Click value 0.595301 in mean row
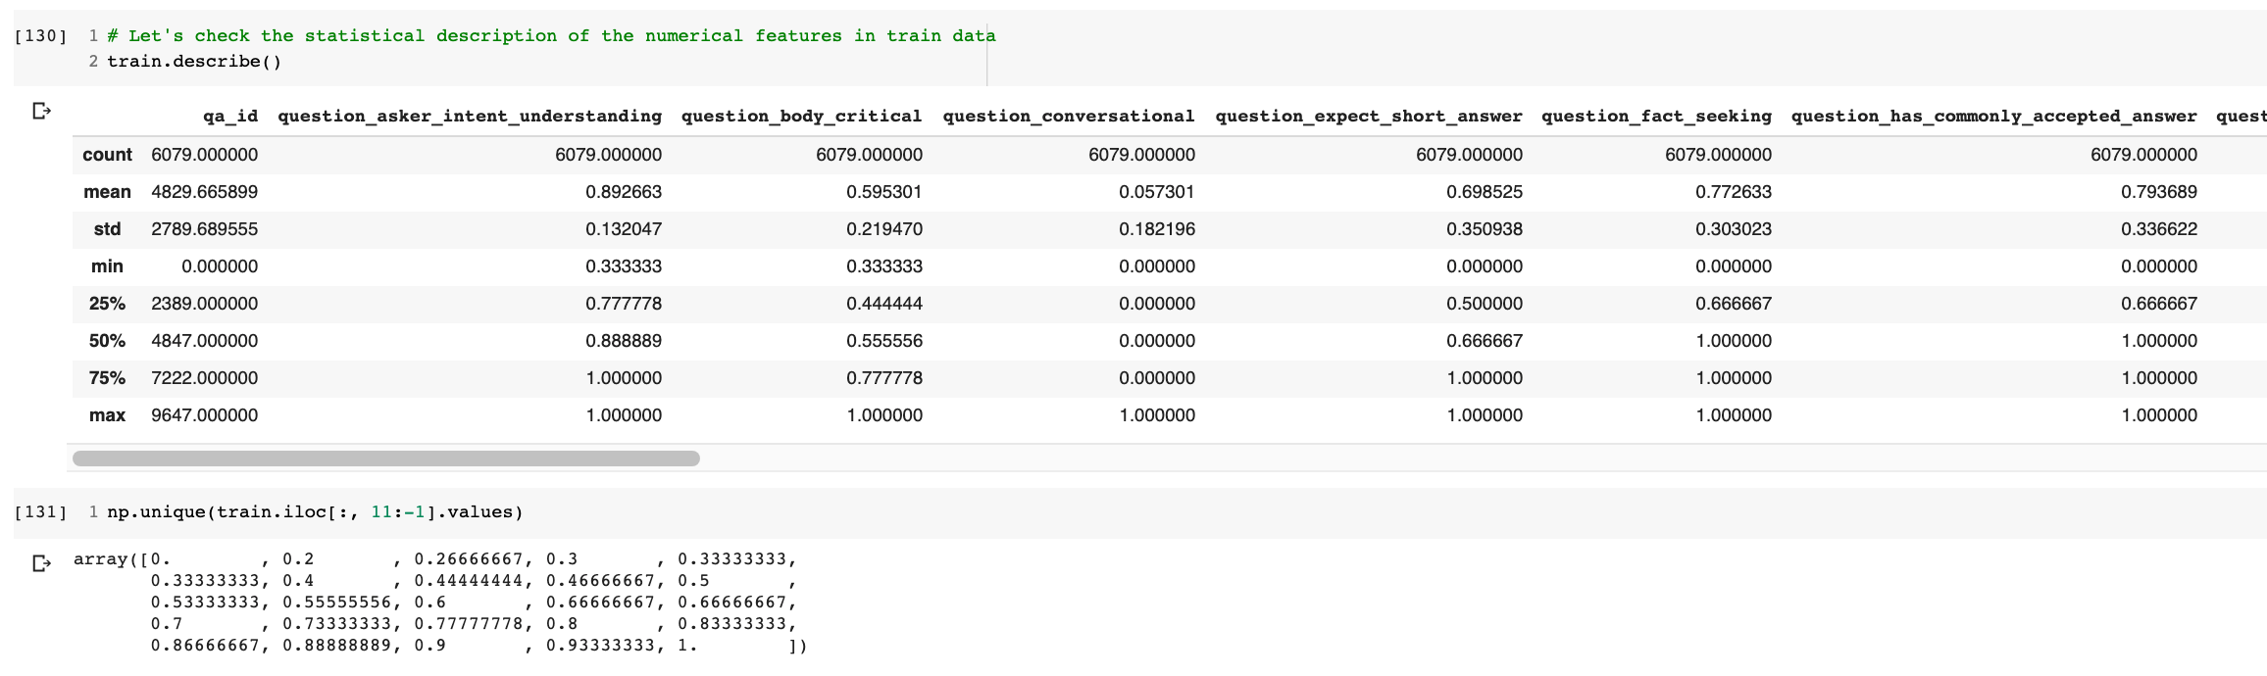2267x676 pixels. [x=884, y=192]
